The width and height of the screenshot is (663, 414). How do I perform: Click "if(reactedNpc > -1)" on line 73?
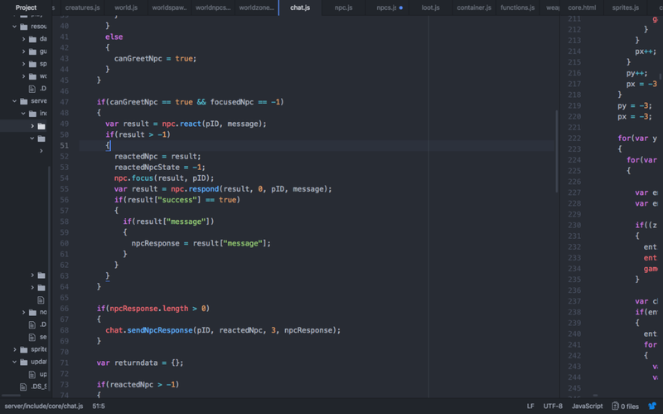138,384
